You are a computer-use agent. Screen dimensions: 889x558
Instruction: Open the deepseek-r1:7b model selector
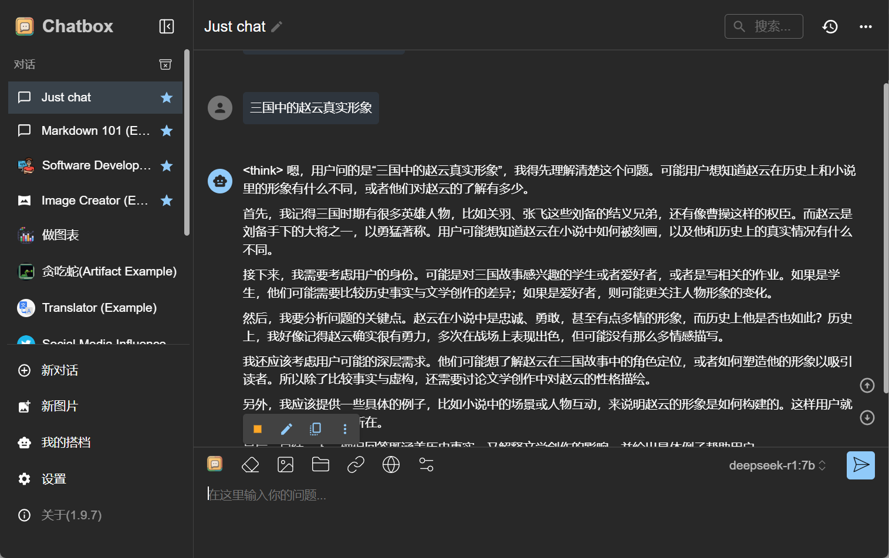[776, 465]
